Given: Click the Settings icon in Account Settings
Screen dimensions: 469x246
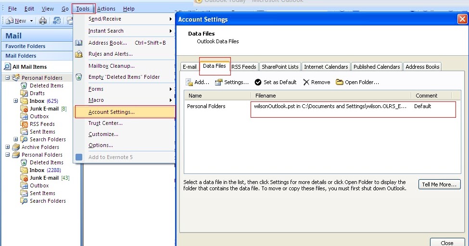Looking at the screenshot, I should coord(219,82).
